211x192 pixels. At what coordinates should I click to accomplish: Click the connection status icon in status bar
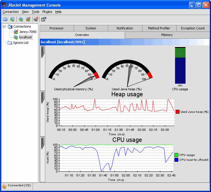tap(4, 187)
